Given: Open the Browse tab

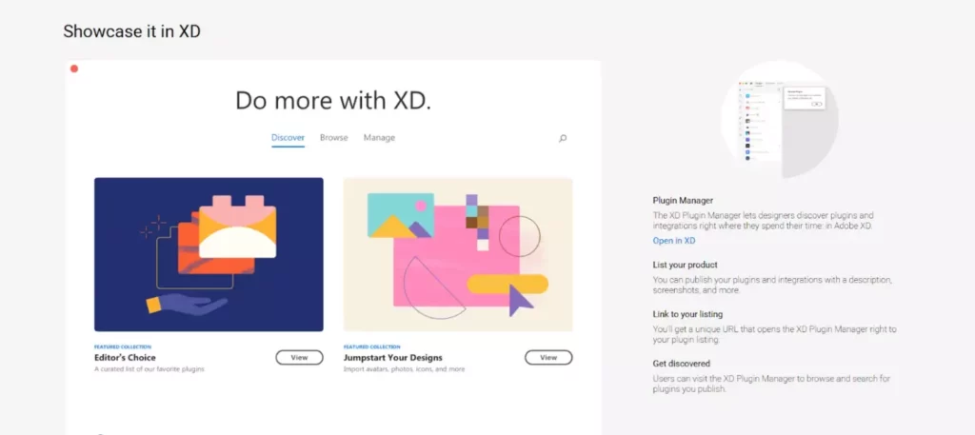Looking at the screenshot, I should pos(333,138).
